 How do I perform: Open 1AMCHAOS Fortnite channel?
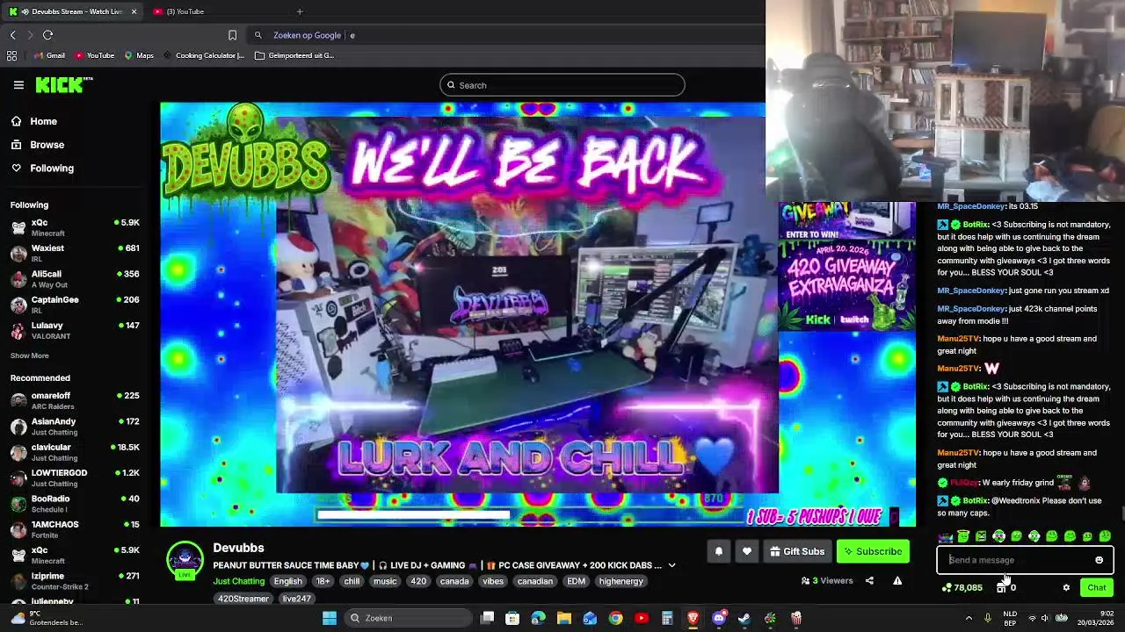click(x=75, y=529)
